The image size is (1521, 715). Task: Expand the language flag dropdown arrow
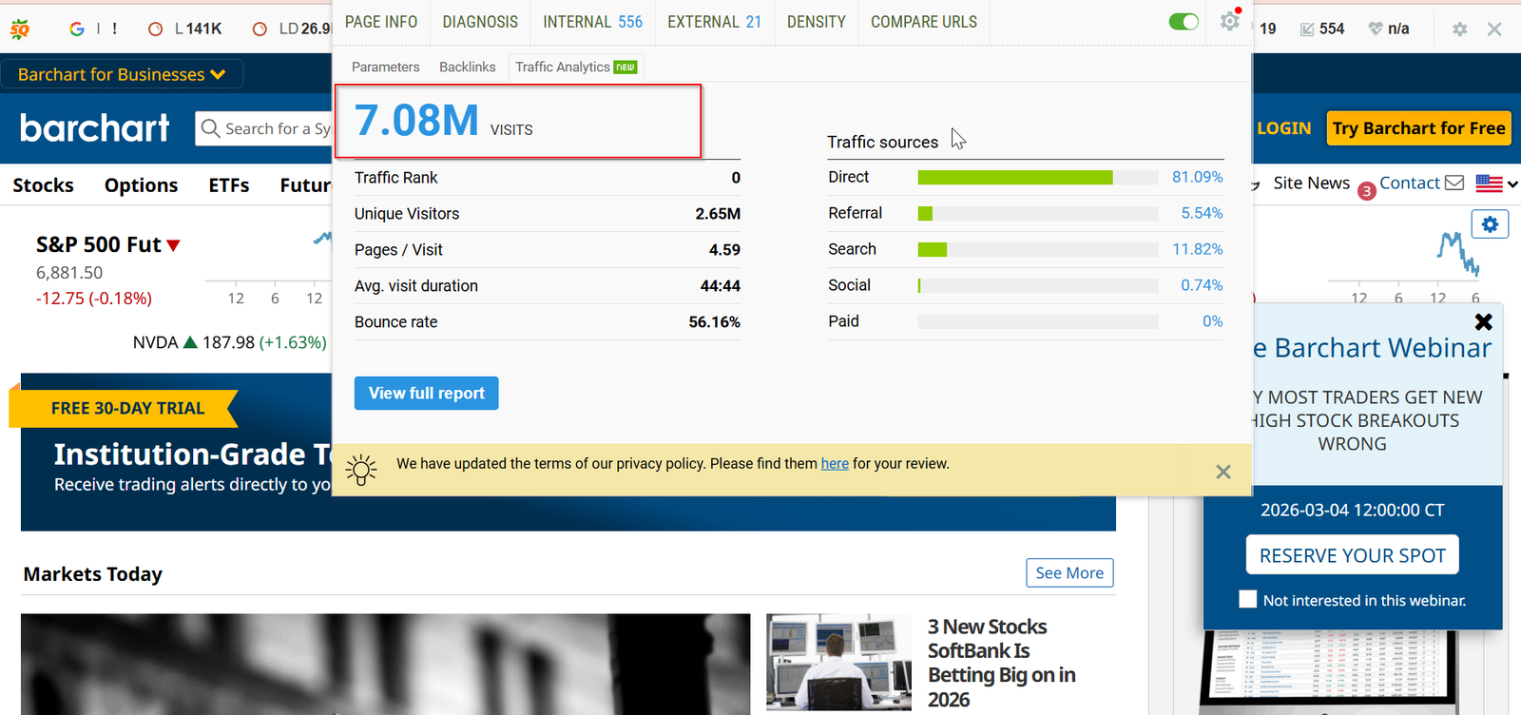pyautogui.click(x=1512, y=184)
